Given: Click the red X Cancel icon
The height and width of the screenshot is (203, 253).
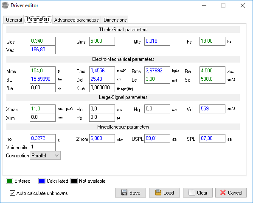Looking at the screenshot, I should pyautogui.click(x=223, y=192).
